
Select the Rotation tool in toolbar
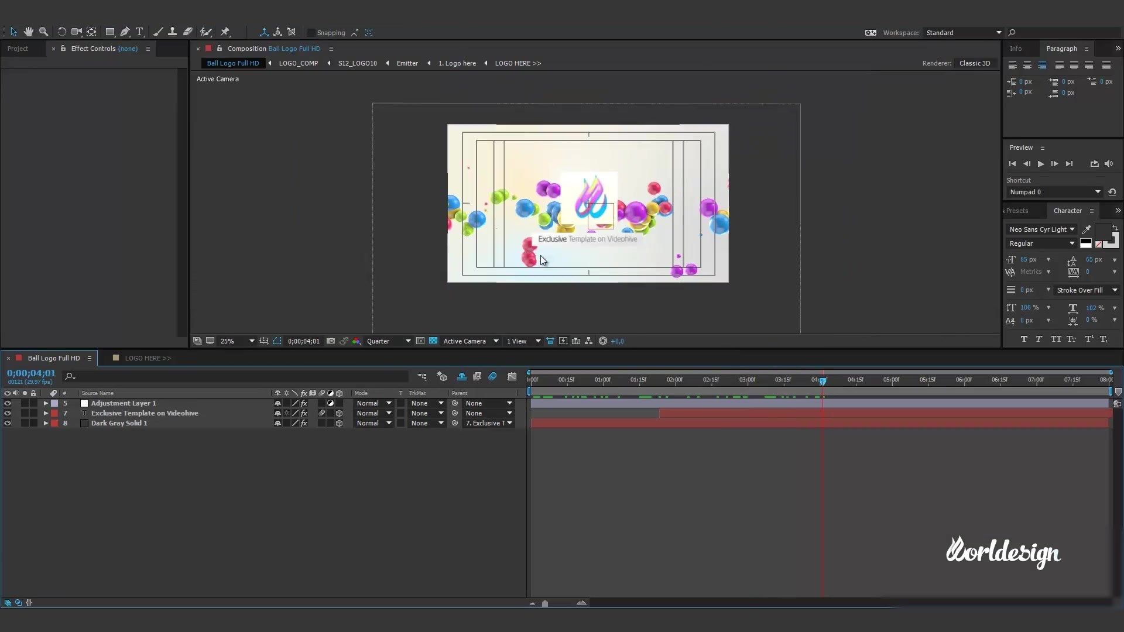click(x=61, y=32)
